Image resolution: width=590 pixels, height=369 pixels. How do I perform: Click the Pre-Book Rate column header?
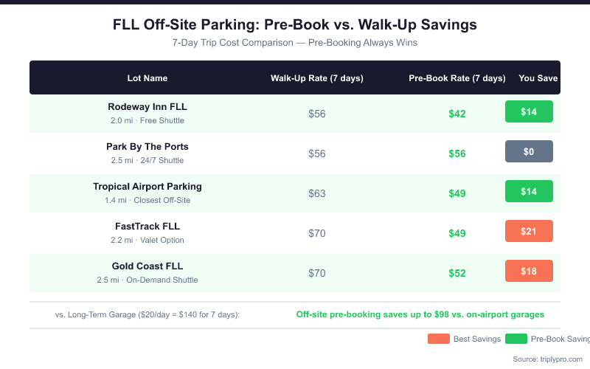(x=457, y=78)
